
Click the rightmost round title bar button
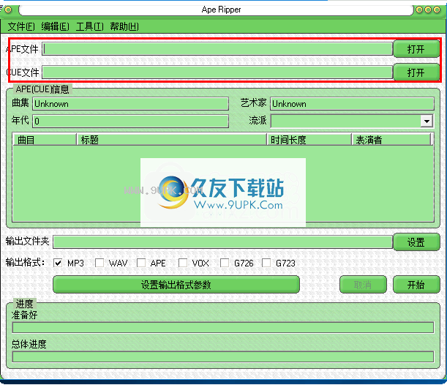(437, 10)
